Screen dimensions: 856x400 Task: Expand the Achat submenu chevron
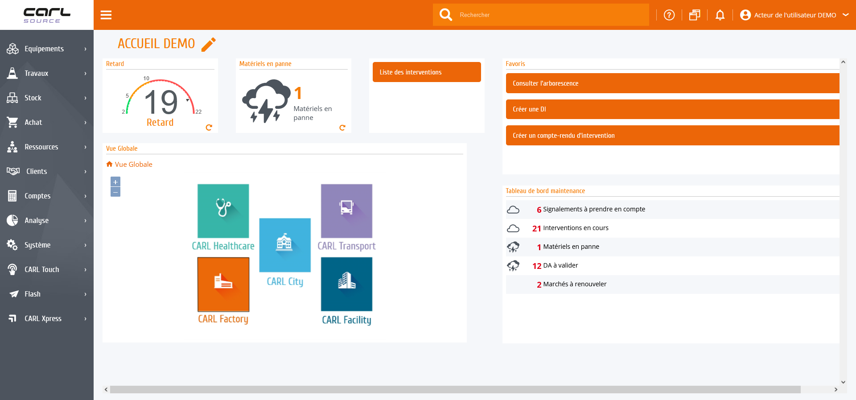click(86, 122)
